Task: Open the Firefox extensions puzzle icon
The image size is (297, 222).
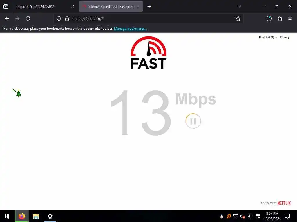Action: (x=280, y=18)
